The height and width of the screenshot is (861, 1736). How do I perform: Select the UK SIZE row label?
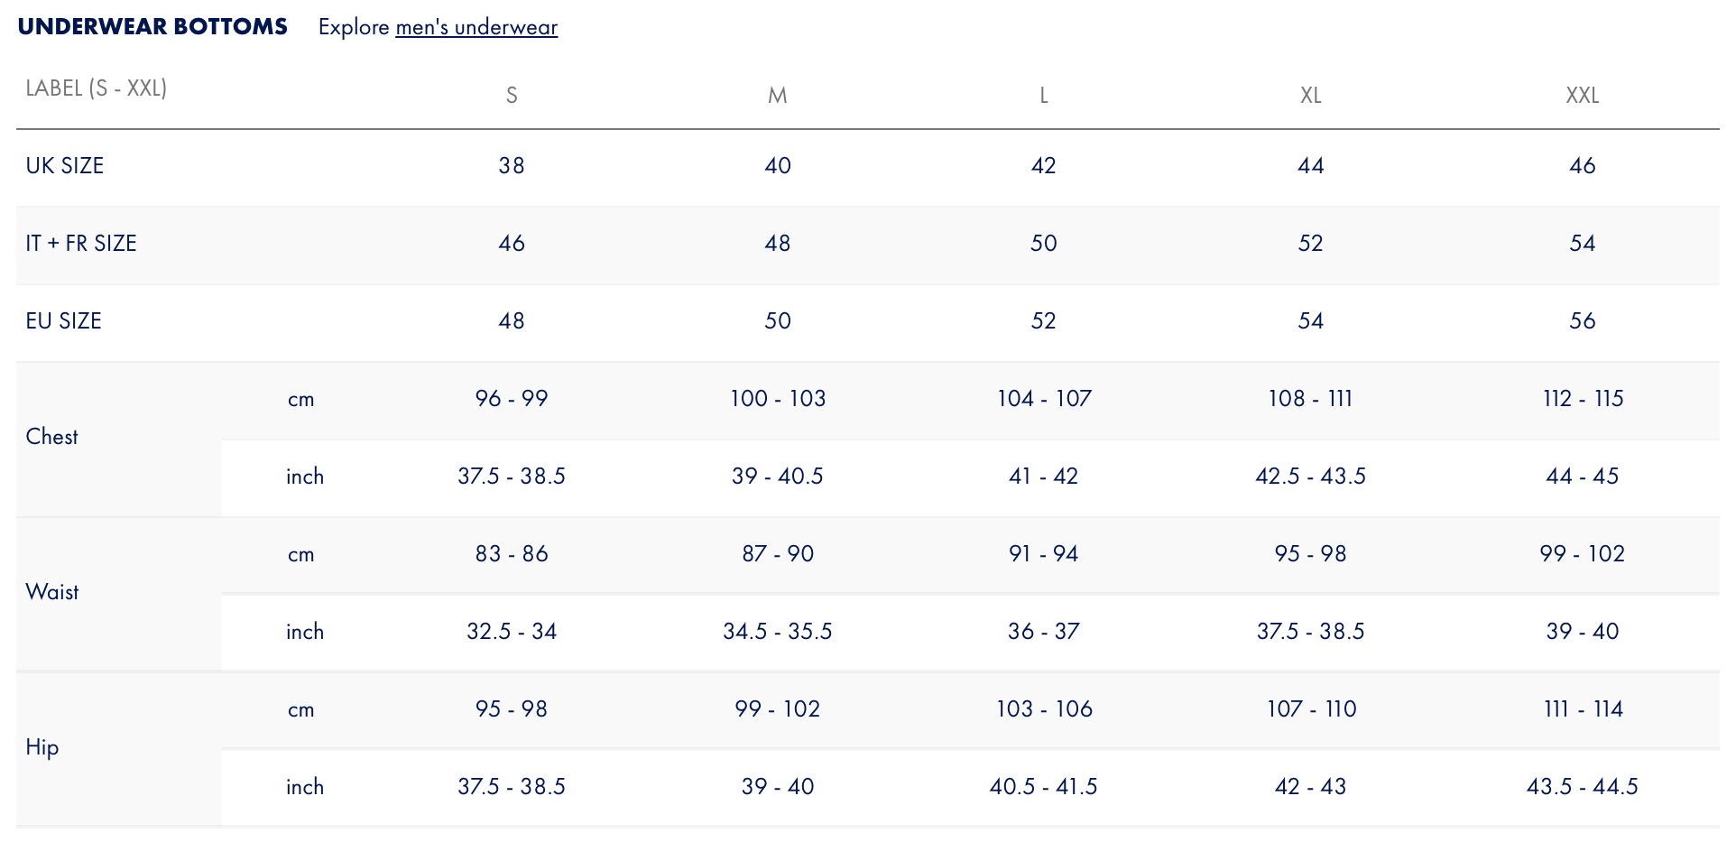tap(65, 166)
